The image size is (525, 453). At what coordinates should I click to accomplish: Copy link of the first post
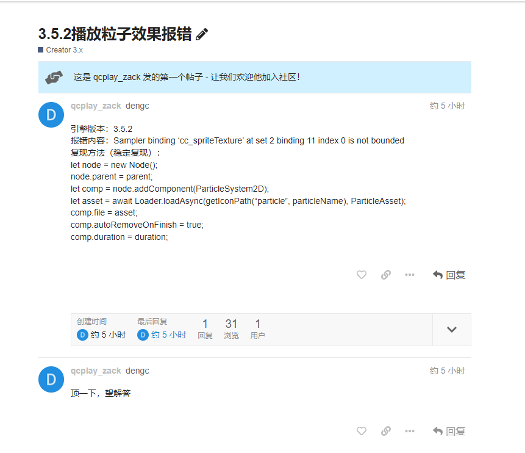click(386, 275)
